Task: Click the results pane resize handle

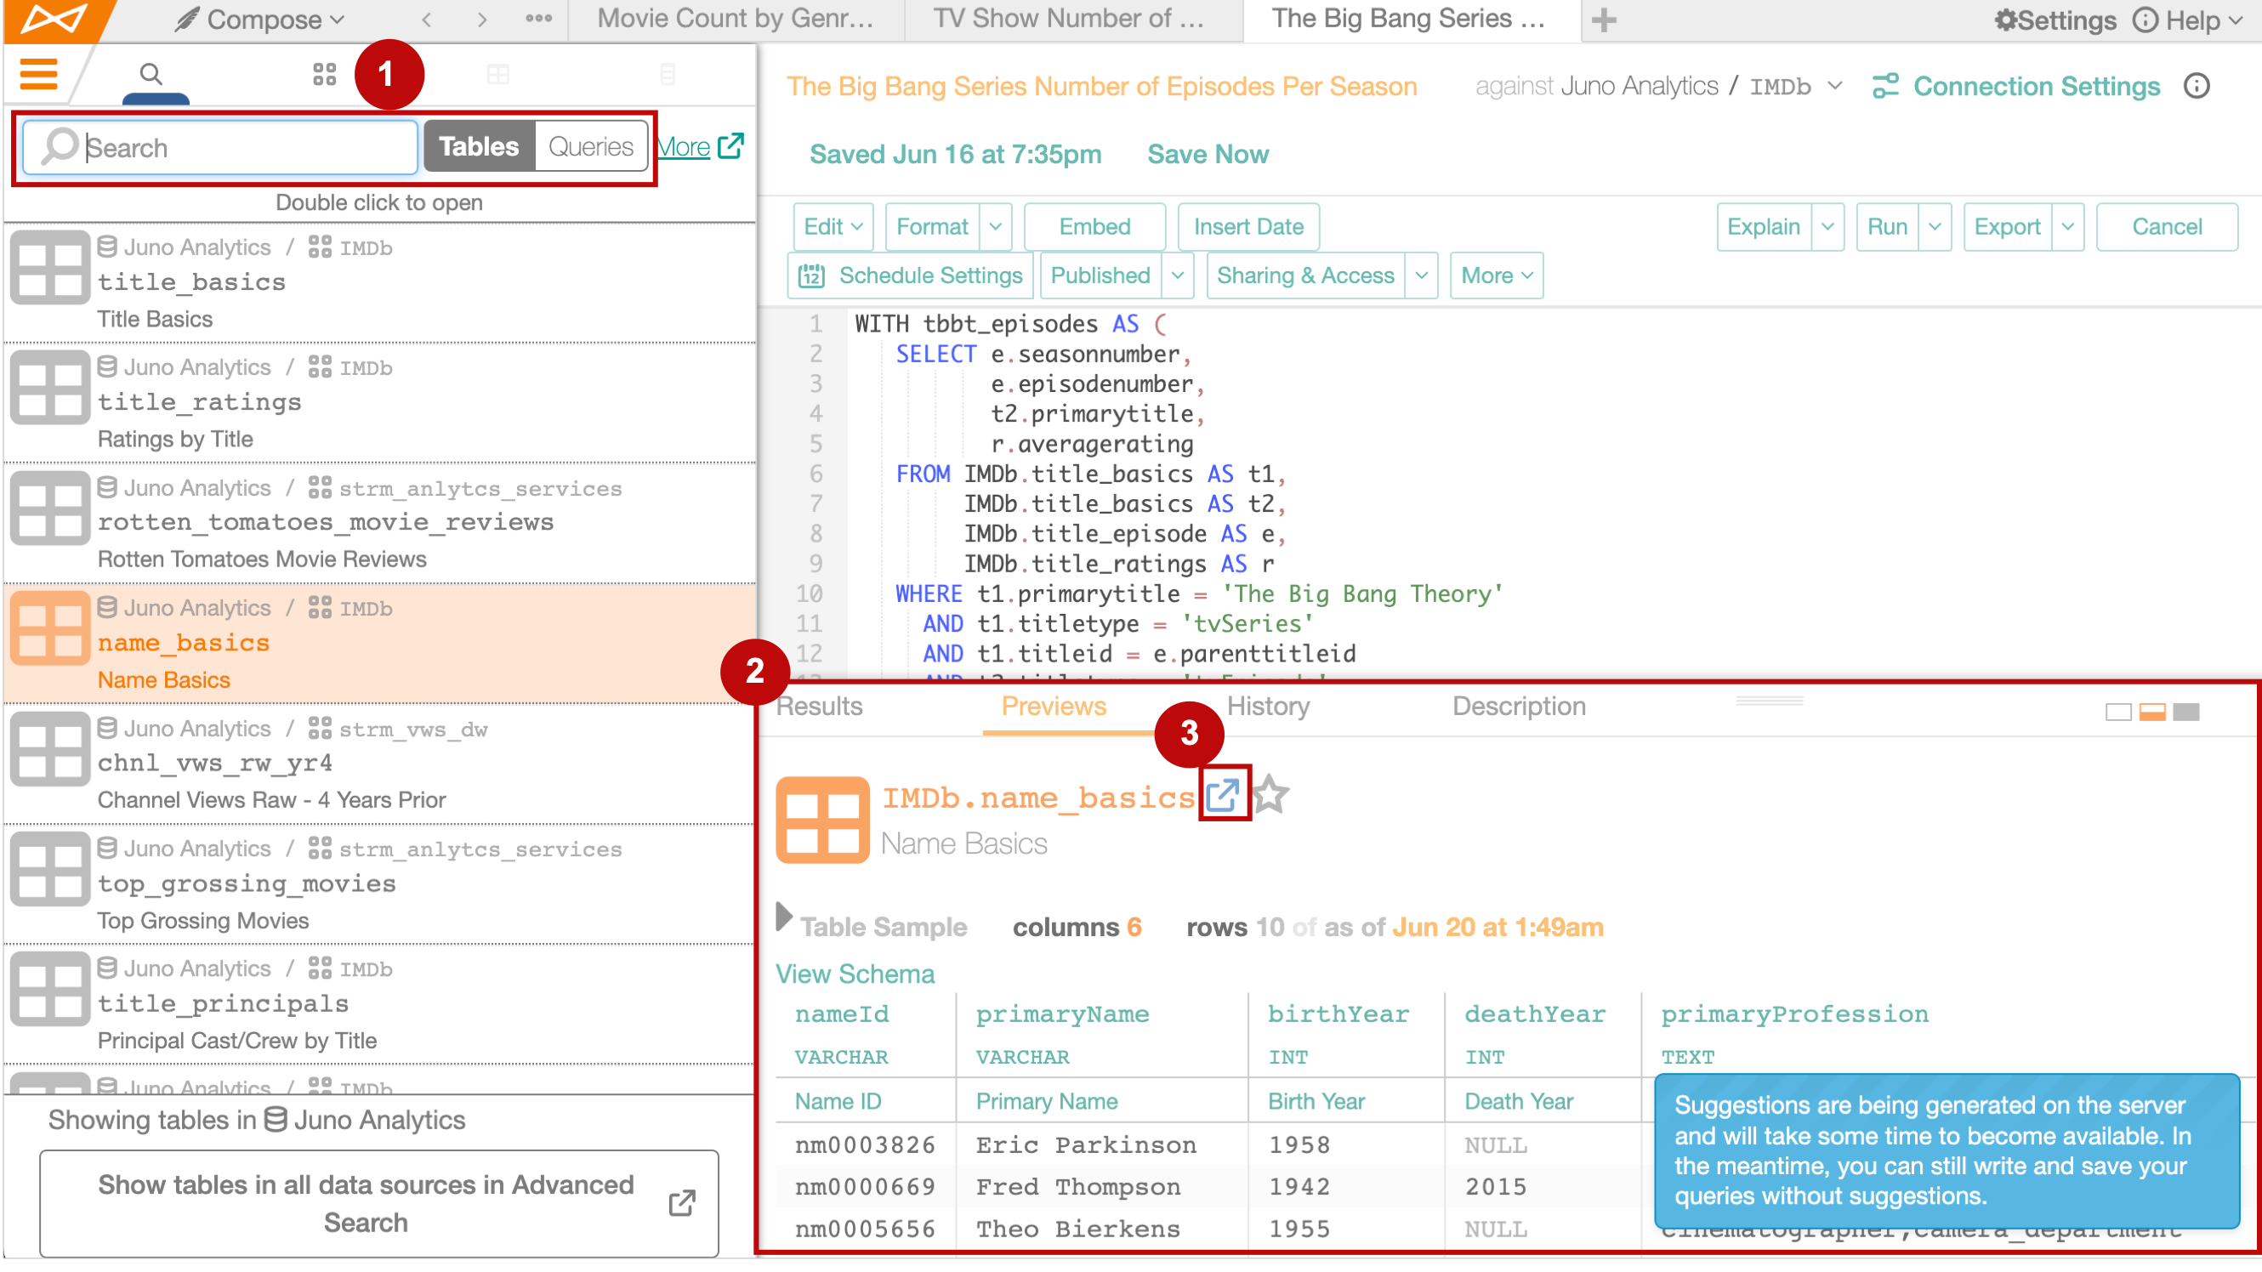Action: tap(1769, 701)
